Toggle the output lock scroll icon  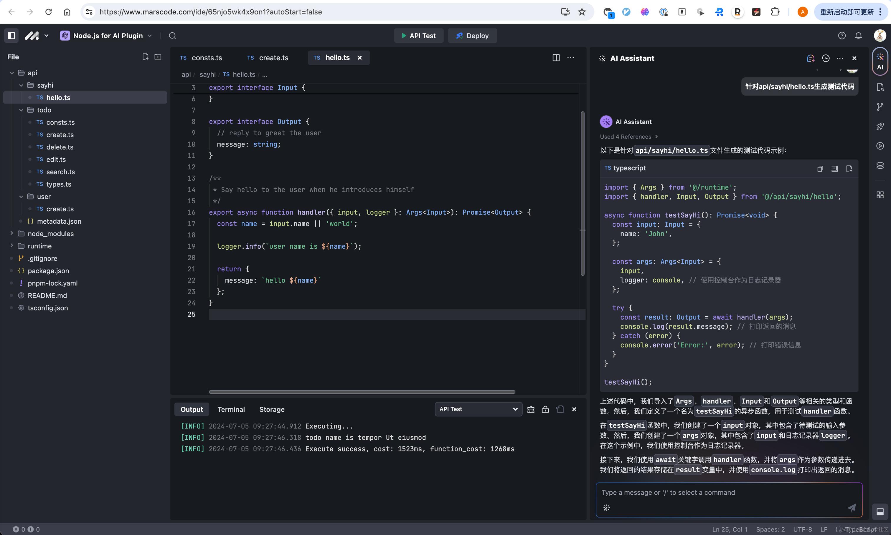point(545,409)
